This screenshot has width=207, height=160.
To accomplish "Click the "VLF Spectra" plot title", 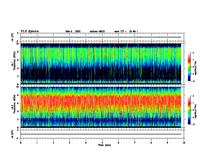I will 30,31.
